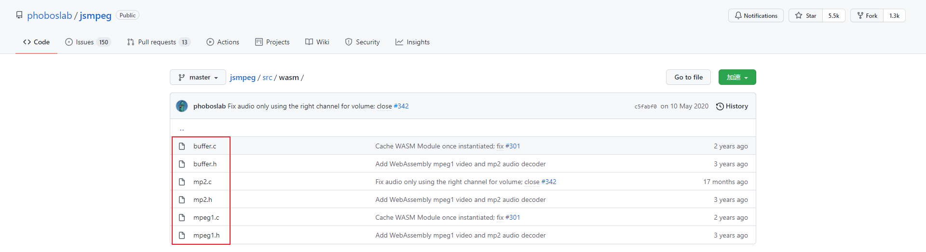Star the repository
Viewport: 926px width, 252px height.
tap(805, 15)
